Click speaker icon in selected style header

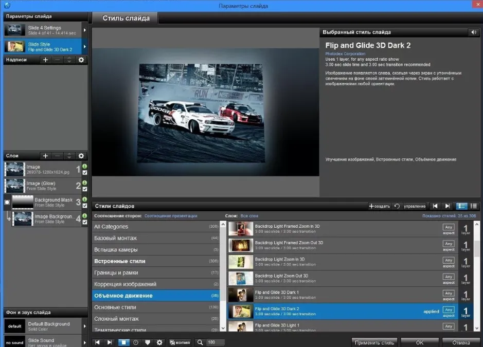point(473,32)
